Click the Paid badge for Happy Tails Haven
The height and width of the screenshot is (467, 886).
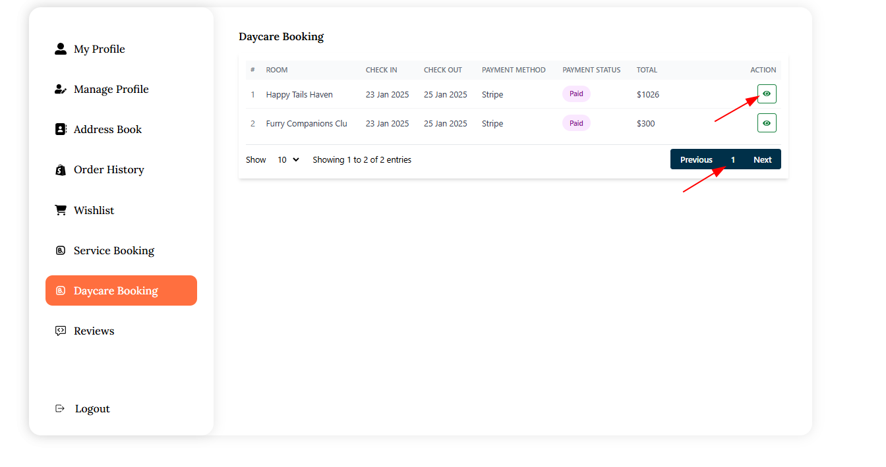coord(576,94)
